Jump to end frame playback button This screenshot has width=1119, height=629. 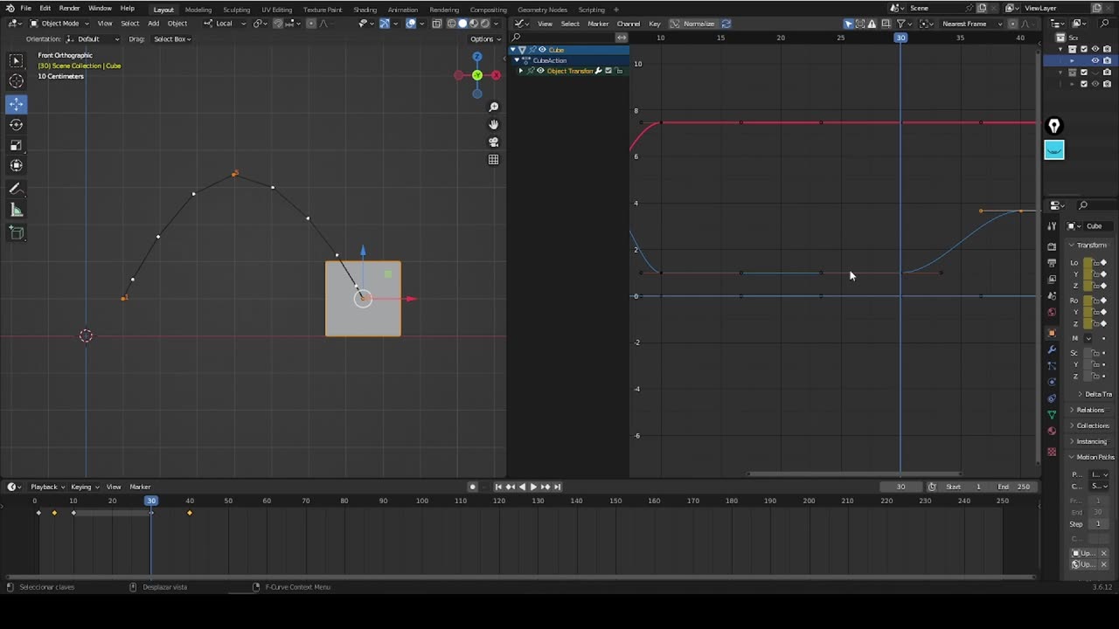(x=557, y=487)
